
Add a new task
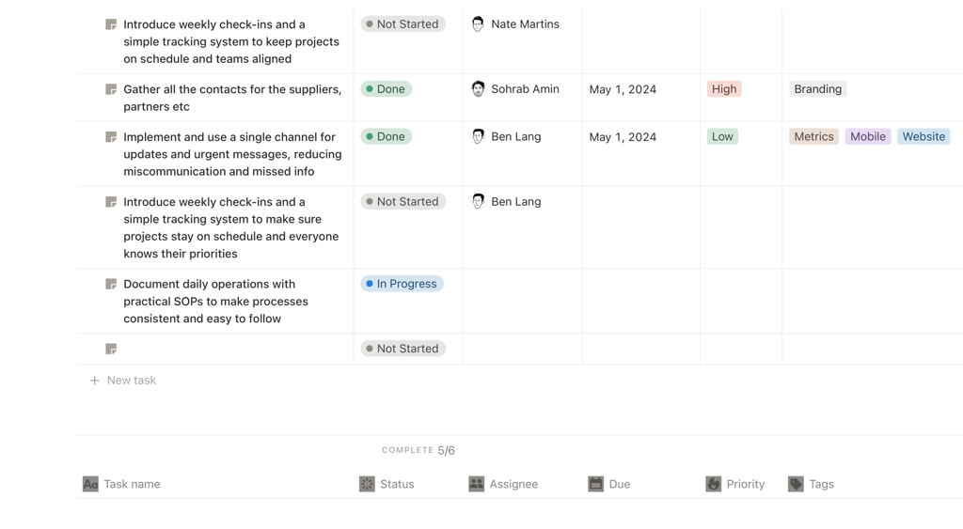pyautogui.click(x=131, y=381)
